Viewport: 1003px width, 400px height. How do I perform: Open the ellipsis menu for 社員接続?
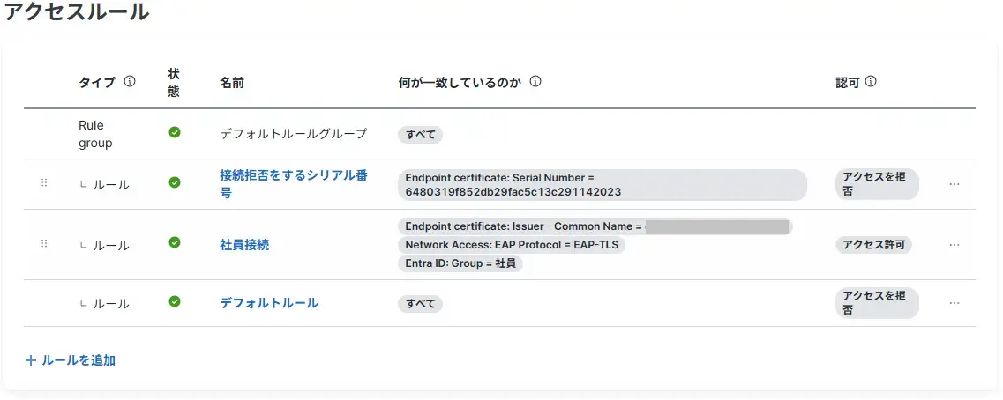click(954, 245)
